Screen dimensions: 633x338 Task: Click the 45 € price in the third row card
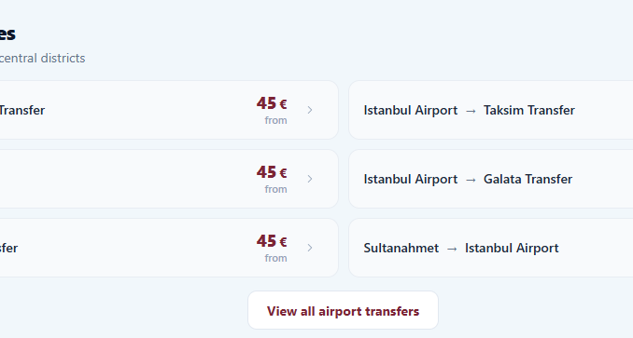coord(272,240)
